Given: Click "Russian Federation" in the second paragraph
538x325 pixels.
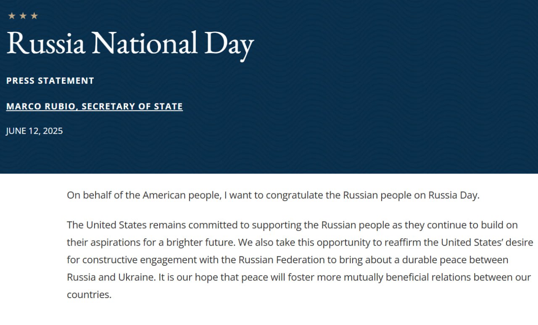Looking at the screenshot, I should [282, 260].
